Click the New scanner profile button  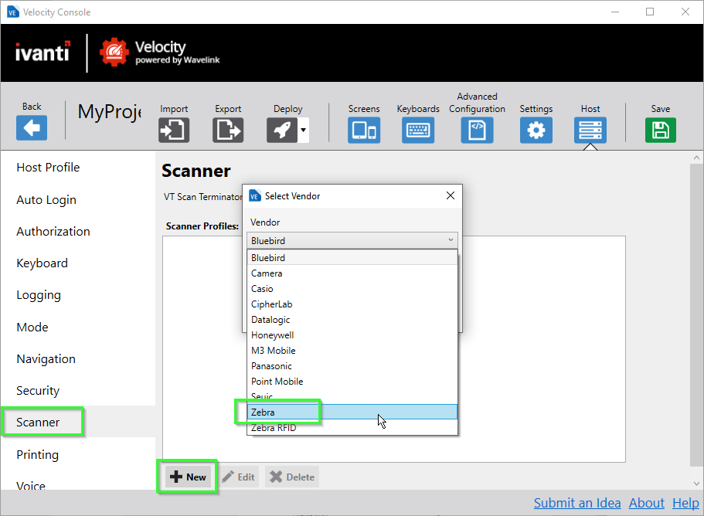pos(189,477)
